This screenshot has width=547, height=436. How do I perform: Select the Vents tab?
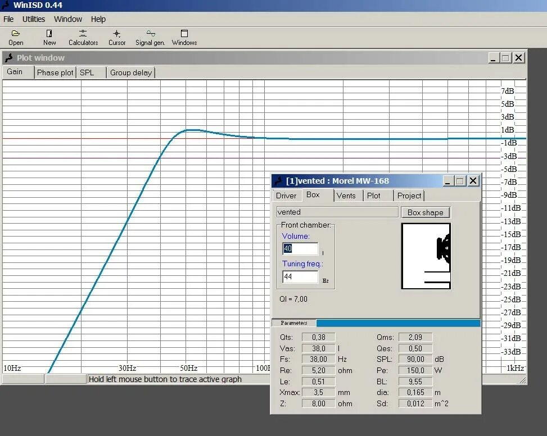[348, 196]
